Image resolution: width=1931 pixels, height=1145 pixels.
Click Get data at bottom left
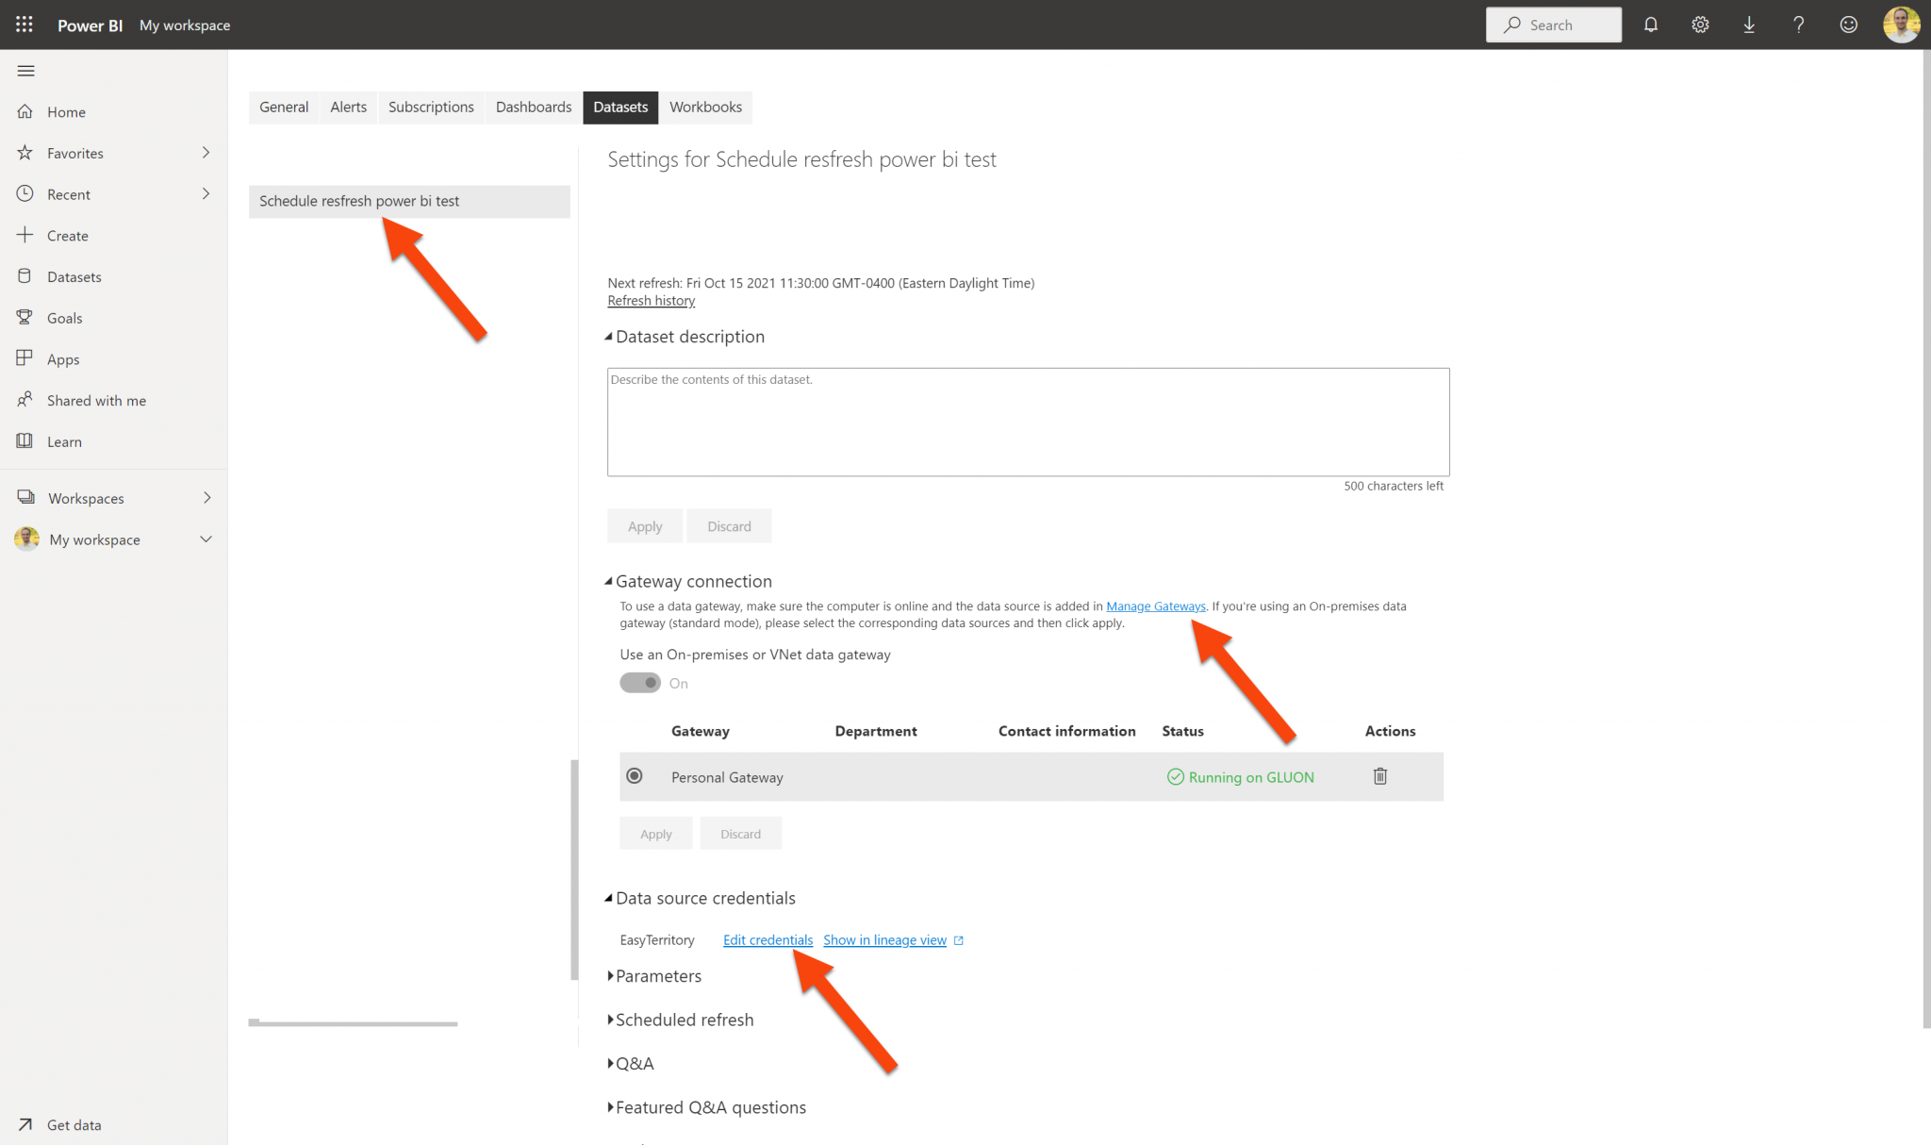click(x=73, y=1124)
